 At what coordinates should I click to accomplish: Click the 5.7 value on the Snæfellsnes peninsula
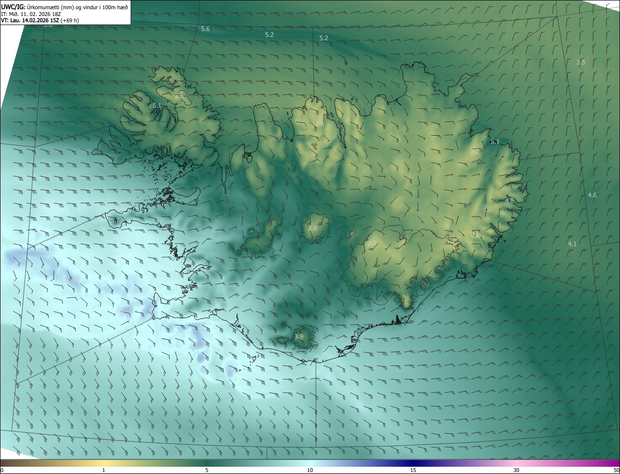pos(115,221)
